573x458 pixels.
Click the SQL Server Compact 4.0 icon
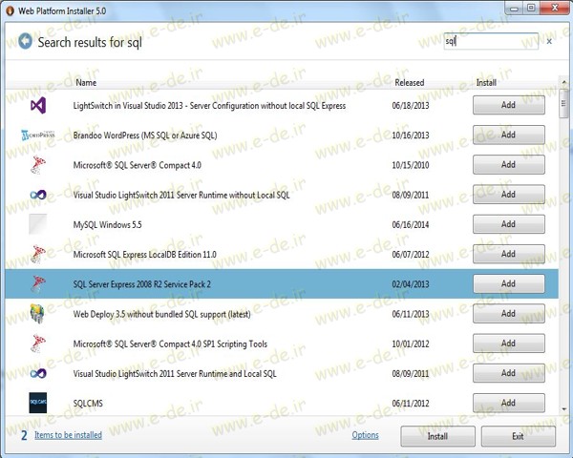(x=37, y=165)
